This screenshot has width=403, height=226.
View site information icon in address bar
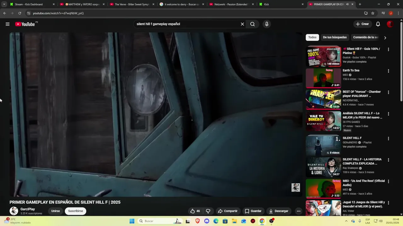tap(29, 13)
